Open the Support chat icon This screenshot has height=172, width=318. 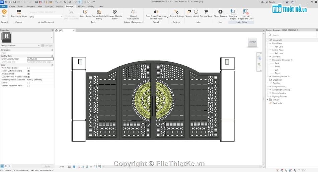click(x=189, y=12)
